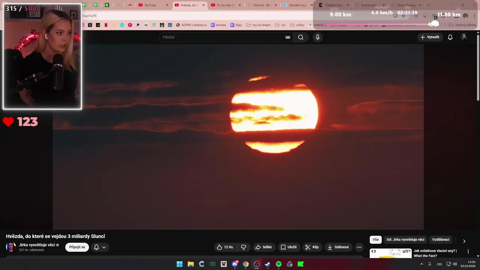Switch to the To mu tam browser tab
480x270 pixels.
coord(226,5)
